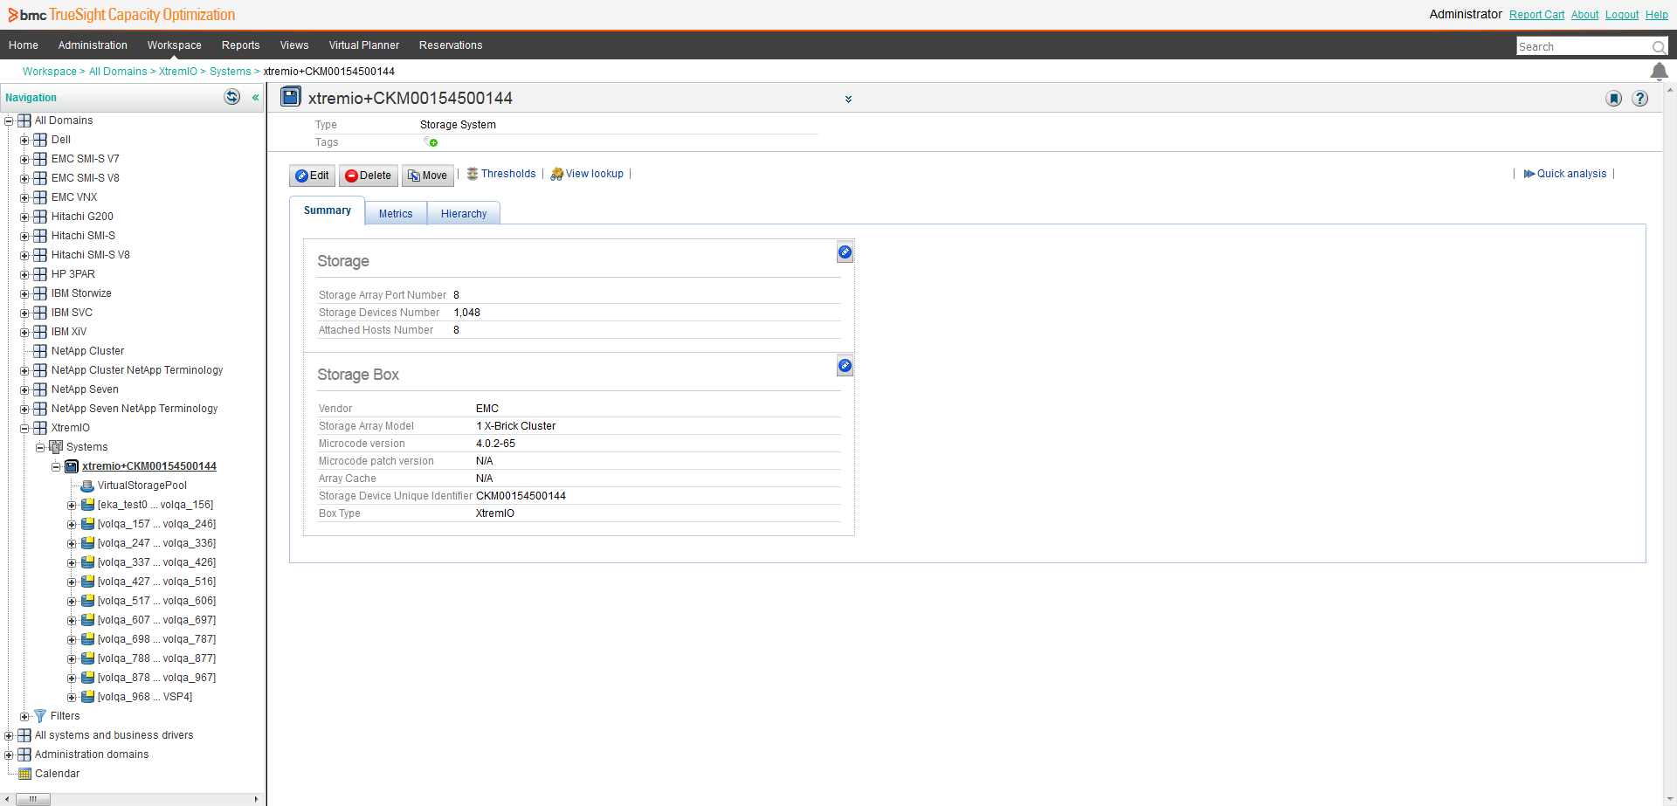Open the Home menu
This screenshot has height=806, width=1677.
coord(24,45)
